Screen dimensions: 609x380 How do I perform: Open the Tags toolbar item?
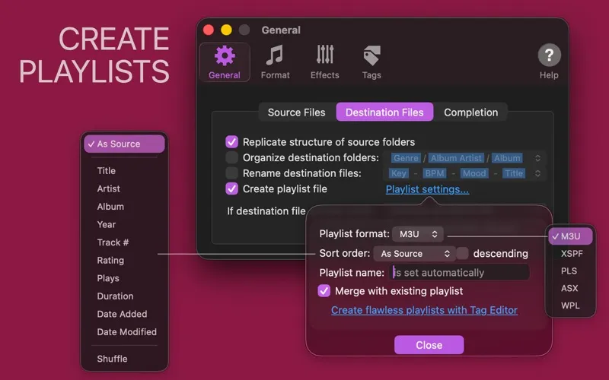click(x=371, y=62)
